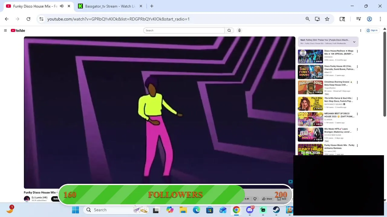Open options for Christmas Evening Groove video
The width and height of the screenshot is (387, 217).
[x=357, y=82]
